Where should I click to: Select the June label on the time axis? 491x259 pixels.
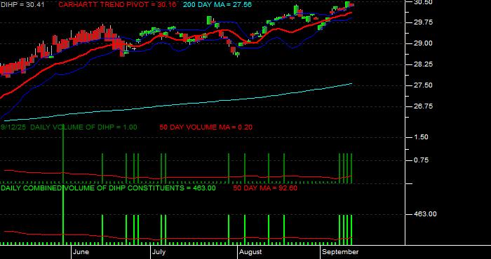point(81,252)
